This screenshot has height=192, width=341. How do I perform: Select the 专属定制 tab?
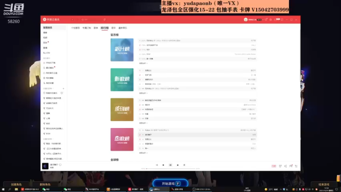point(87,28)
